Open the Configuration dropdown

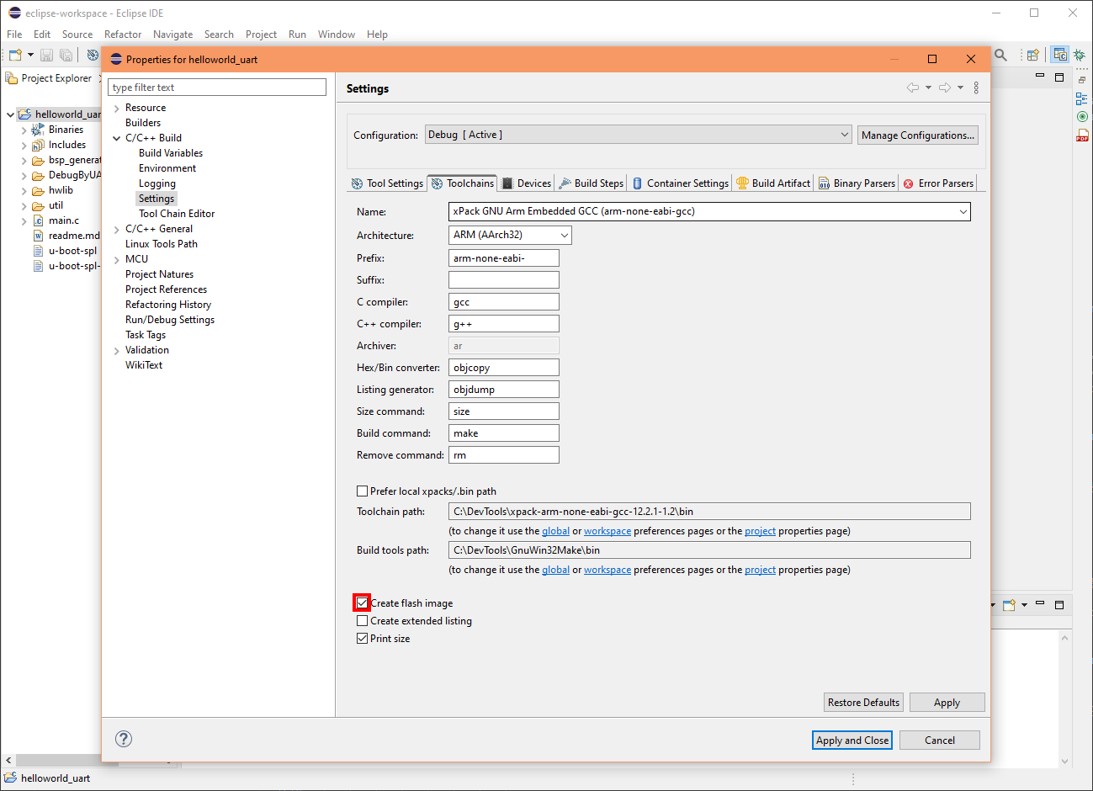(844, 134)
